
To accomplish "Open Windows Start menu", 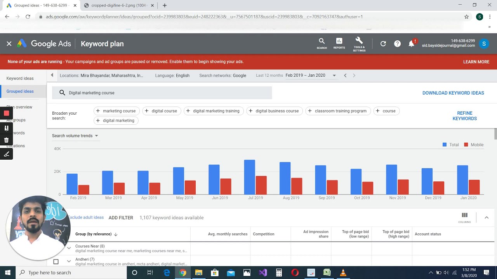I will coord(7,272).
